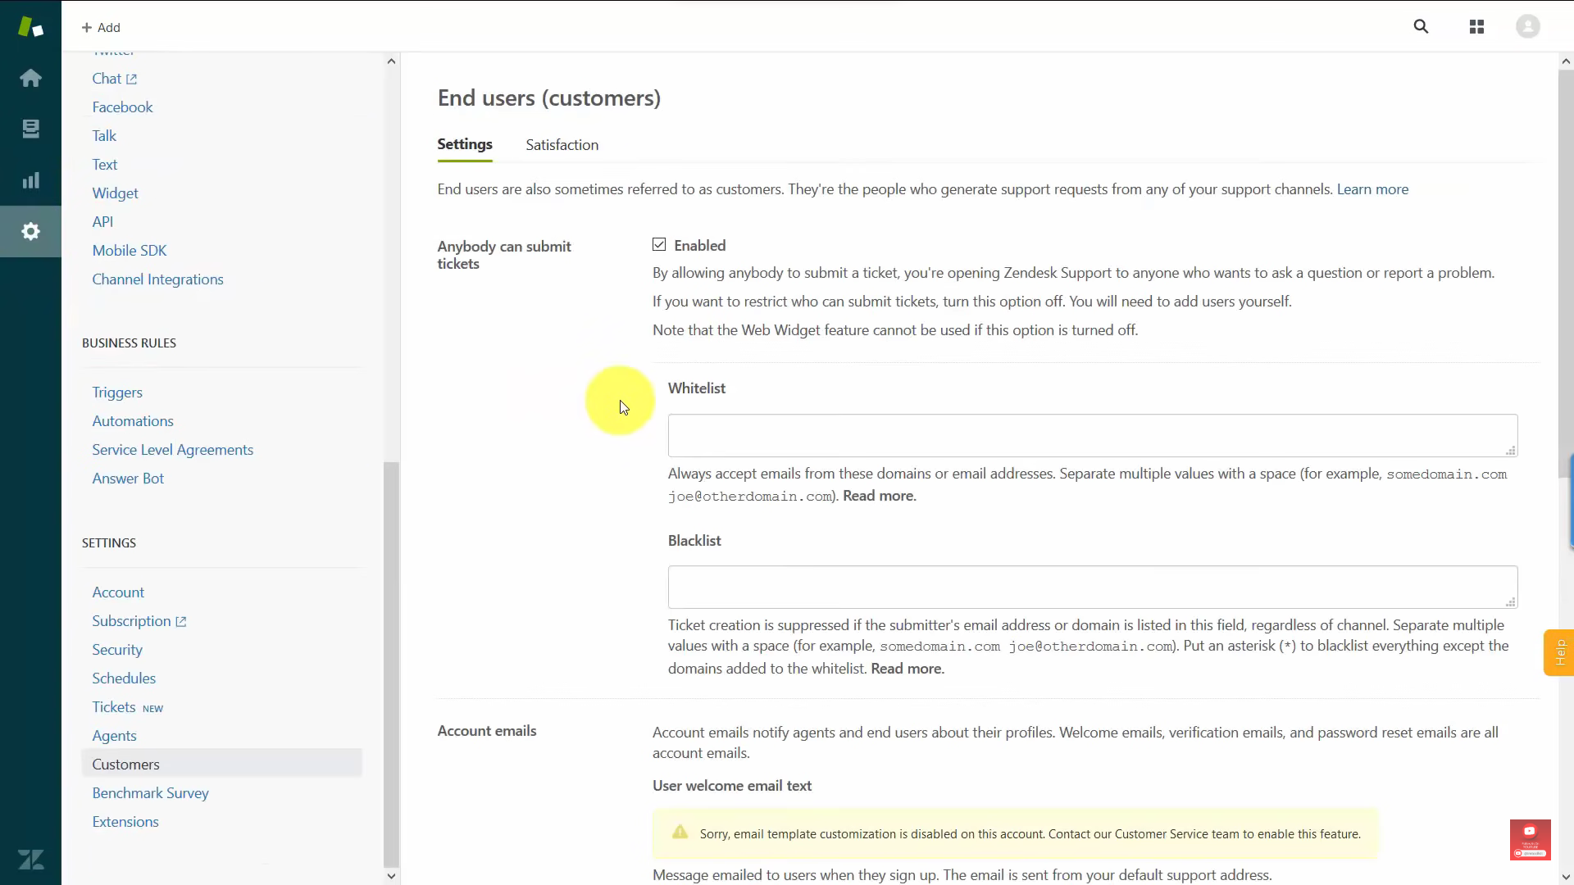Click the warning triangle icon in email notice
The height and width of the screenshot is (885, 1574).
pyautogui.click(x=680, y=833)
